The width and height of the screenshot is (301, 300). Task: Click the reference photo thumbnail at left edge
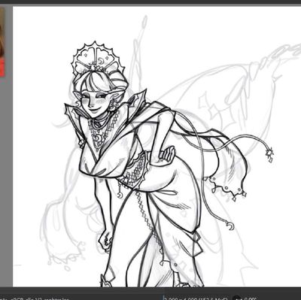pos(2,41)
